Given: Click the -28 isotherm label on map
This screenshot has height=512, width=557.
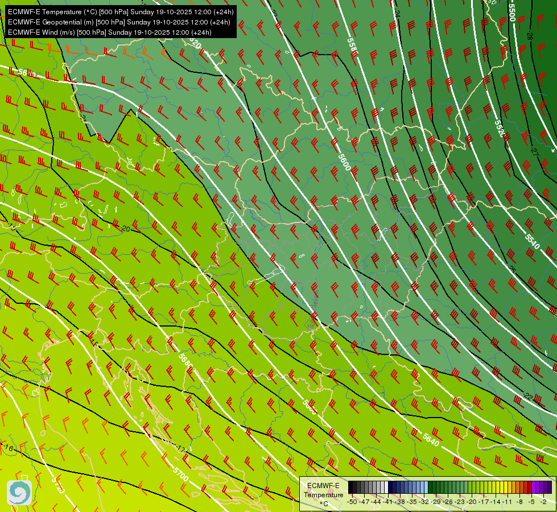Looking at the screenshot, I should 530,36.
